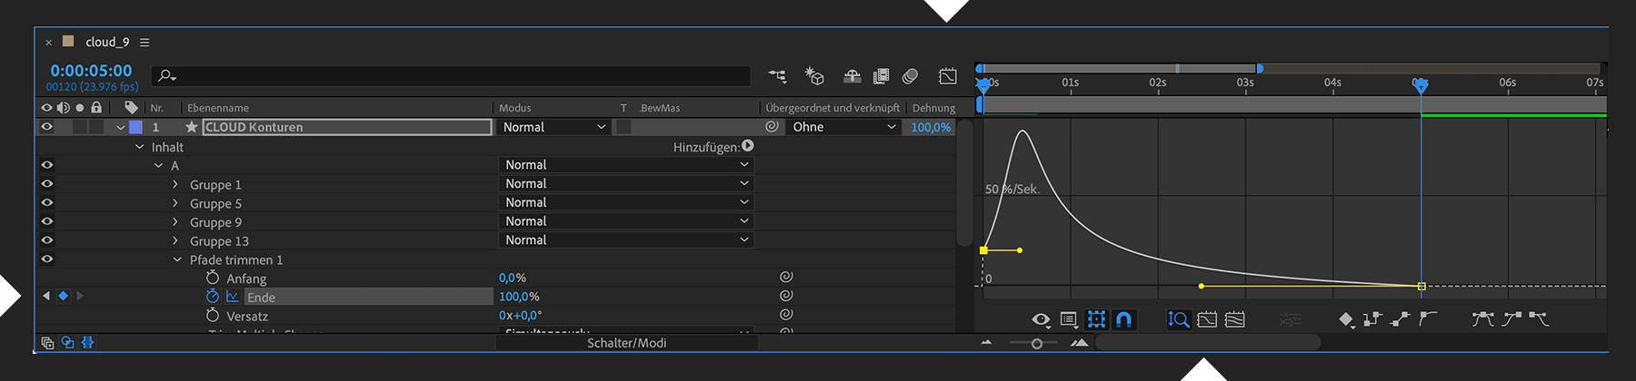Convert selected keyframes to Hold

click(x=1372, y=319)
